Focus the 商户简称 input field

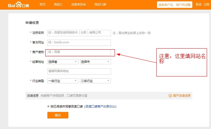pos(79,53)
